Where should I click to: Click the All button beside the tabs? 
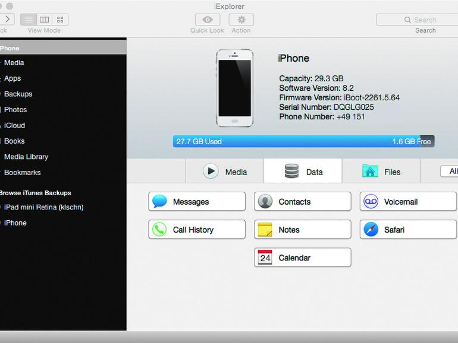(449, 171)
